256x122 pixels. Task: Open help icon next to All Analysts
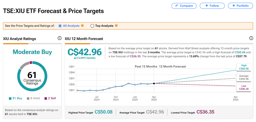[x=82, y=26]
